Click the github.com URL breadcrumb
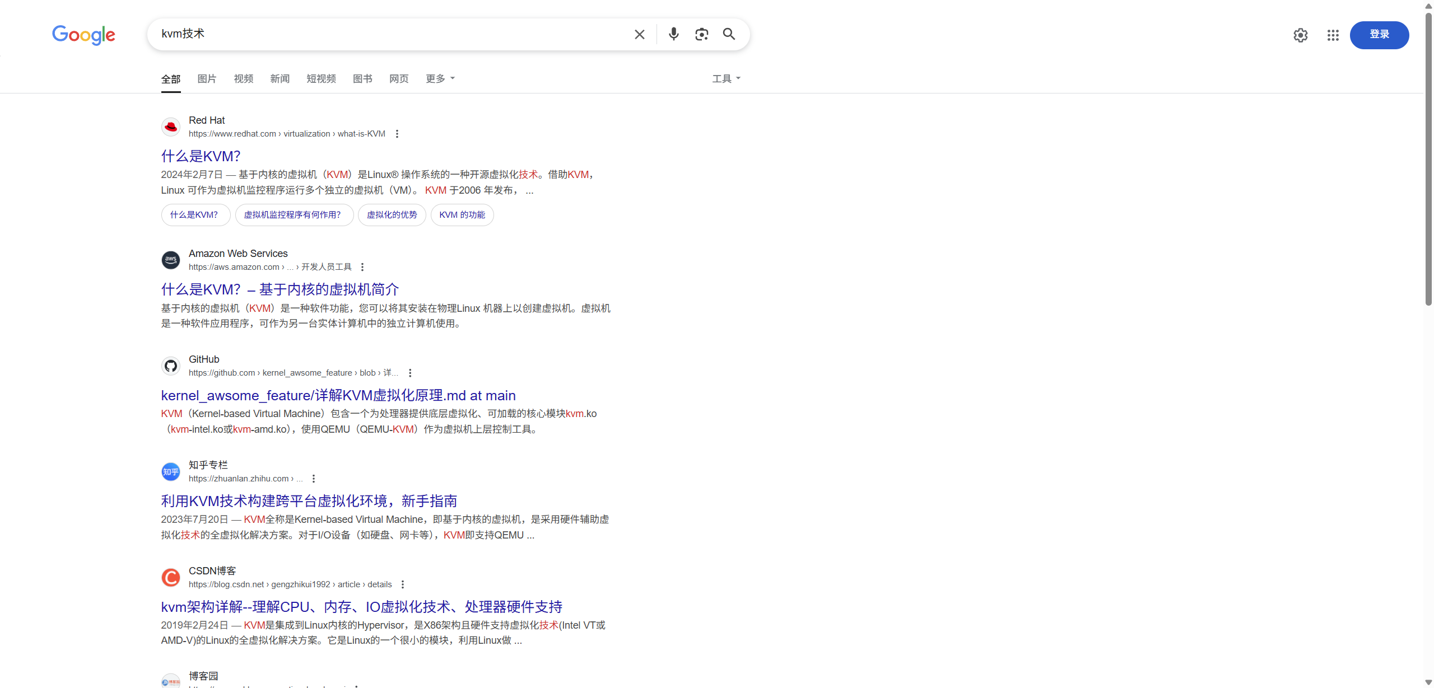1434x688 pixels. click(x=294, y=373)
